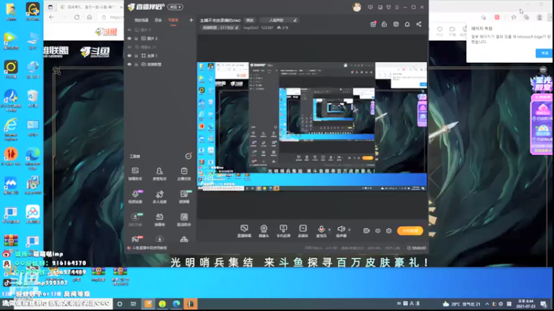The width and height of the screenshot is (554, 311).
Task: Open the skin shirt icon in title bar
Action: (x=388, y=7)
